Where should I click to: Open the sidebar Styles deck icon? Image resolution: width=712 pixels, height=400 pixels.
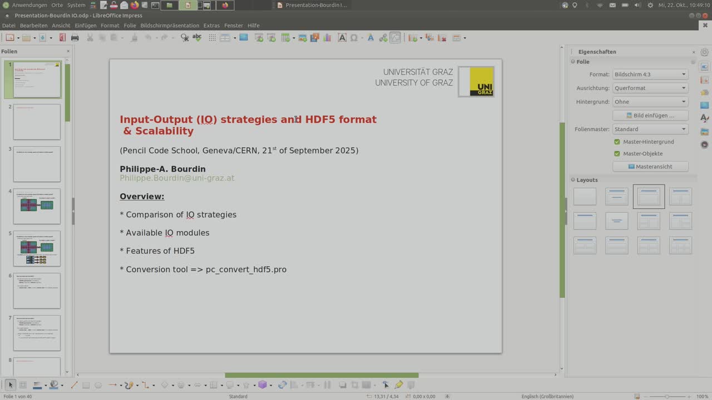705,118
